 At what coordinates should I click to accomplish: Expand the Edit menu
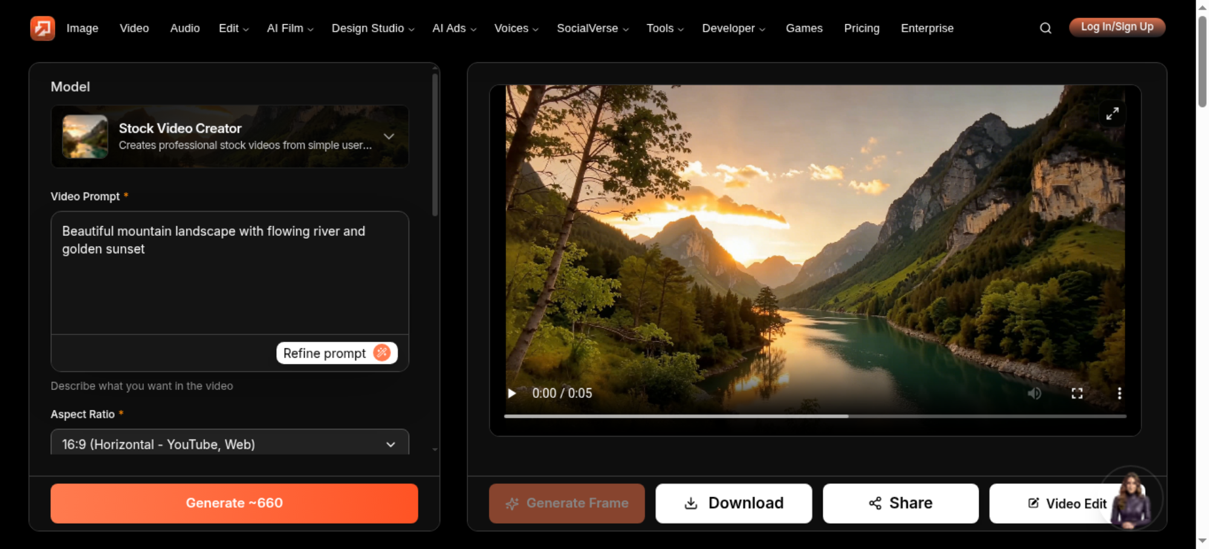click(x=233, y=28)
